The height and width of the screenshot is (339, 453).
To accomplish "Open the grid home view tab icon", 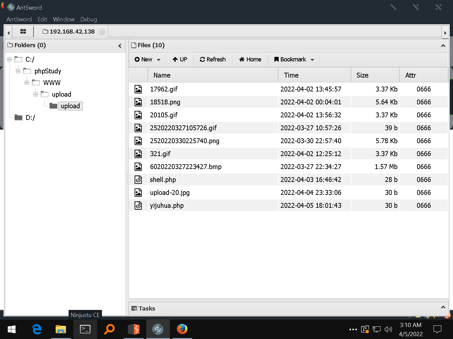I will coord(23,31).
